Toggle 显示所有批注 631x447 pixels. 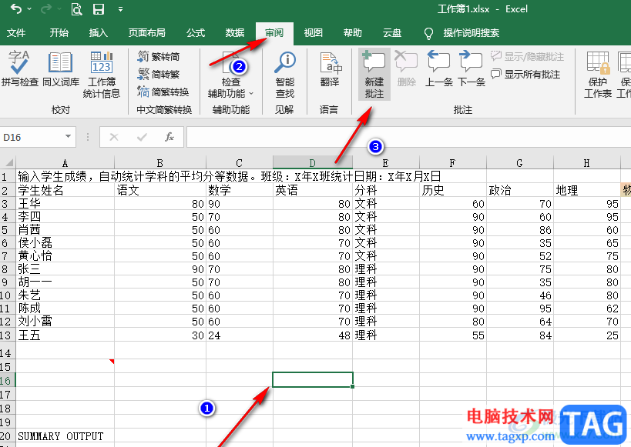525,74
